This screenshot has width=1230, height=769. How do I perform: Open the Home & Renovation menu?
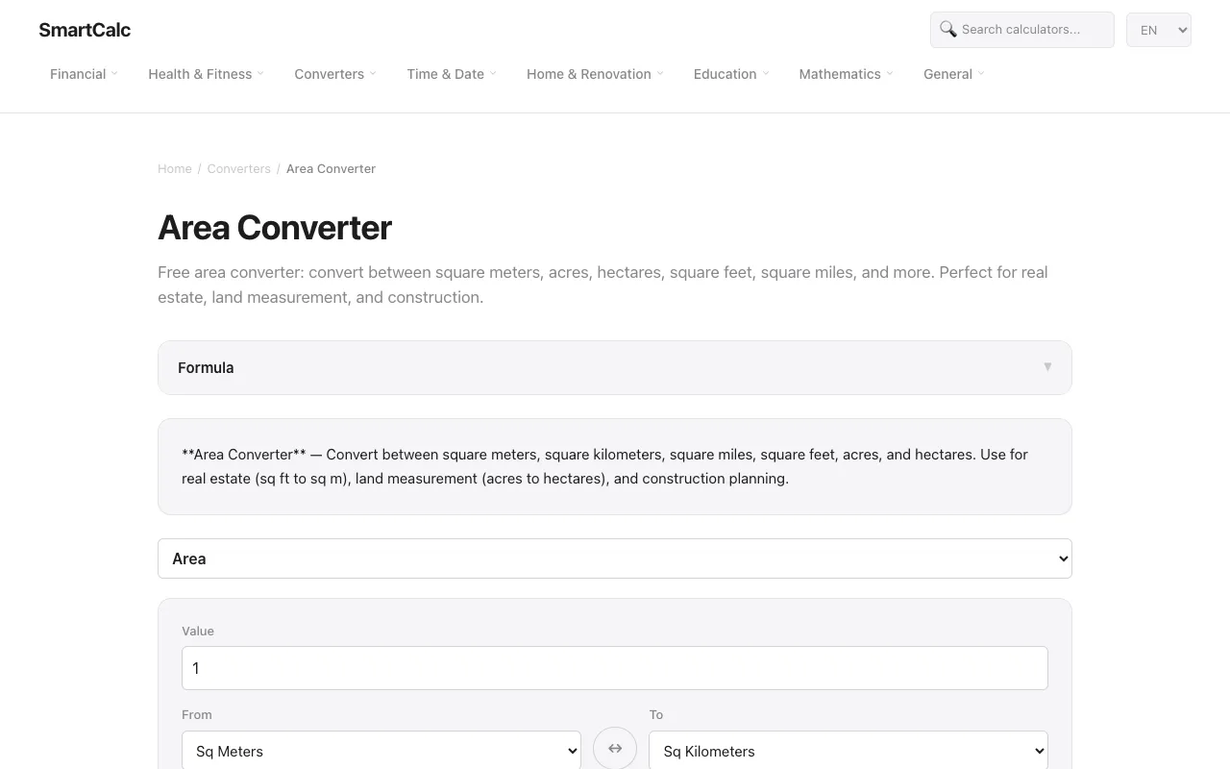[595, 74]
